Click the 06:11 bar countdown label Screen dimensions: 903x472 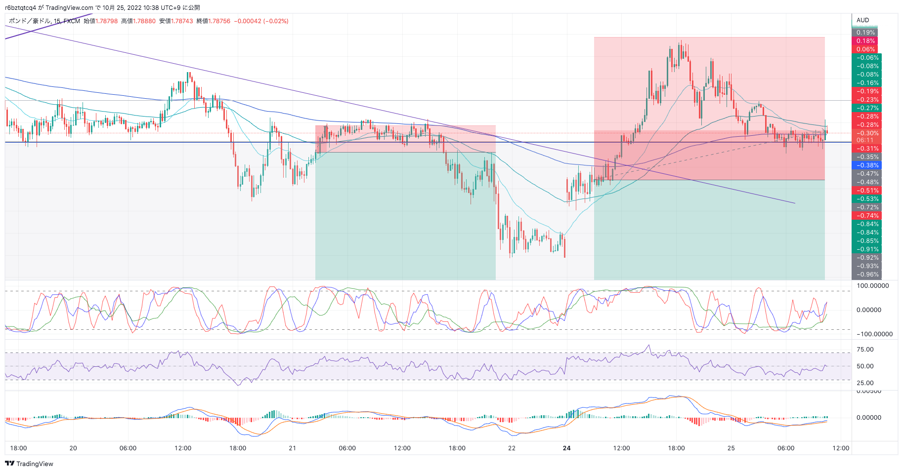point(865,140)
